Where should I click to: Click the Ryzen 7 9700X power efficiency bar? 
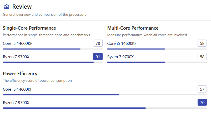click(105, 108)
